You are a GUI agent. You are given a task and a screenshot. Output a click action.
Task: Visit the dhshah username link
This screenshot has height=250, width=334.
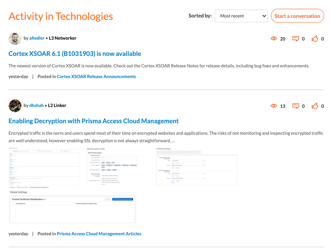point(36,105)
